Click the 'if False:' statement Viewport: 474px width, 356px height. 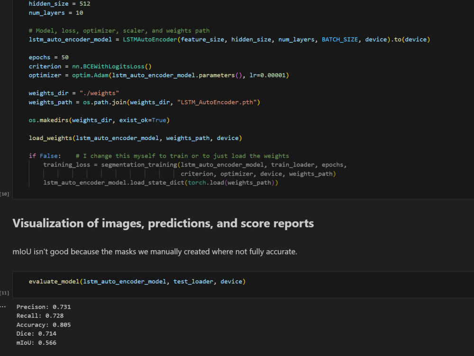coord(45,156)
